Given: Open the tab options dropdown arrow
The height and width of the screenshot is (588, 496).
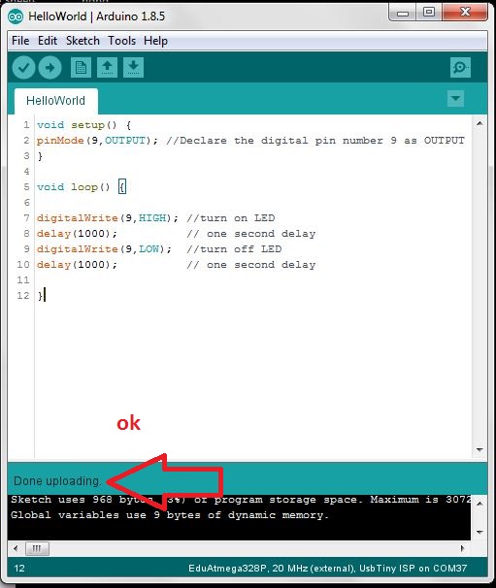Looking at the screenshot, I should click(455, 99).
